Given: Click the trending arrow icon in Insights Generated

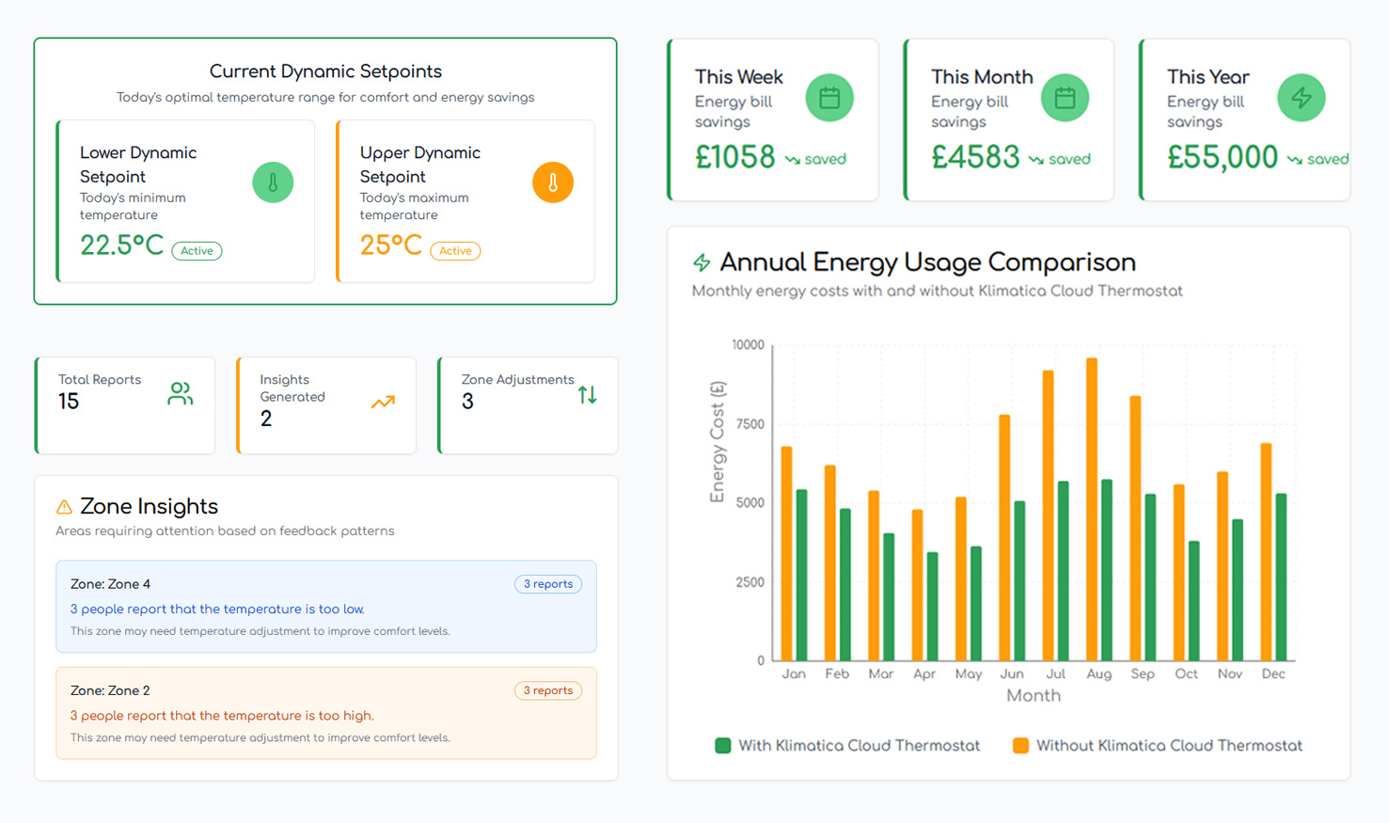Looking at the screenshot, I should [x=383, y=403].
